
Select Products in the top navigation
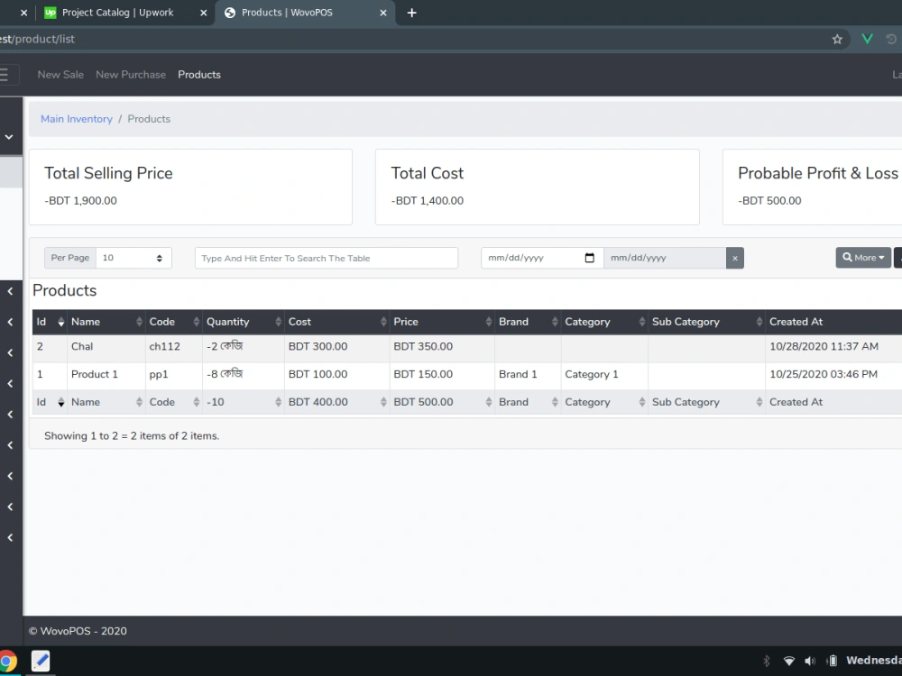199,75
